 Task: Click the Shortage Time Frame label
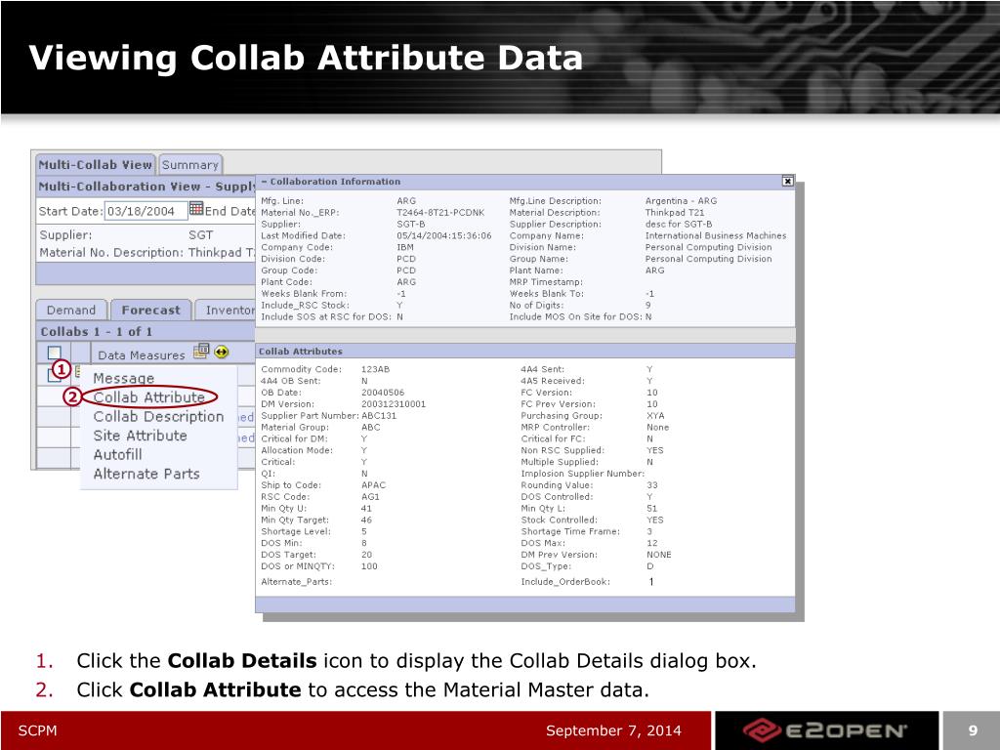[x=570, y=531]
